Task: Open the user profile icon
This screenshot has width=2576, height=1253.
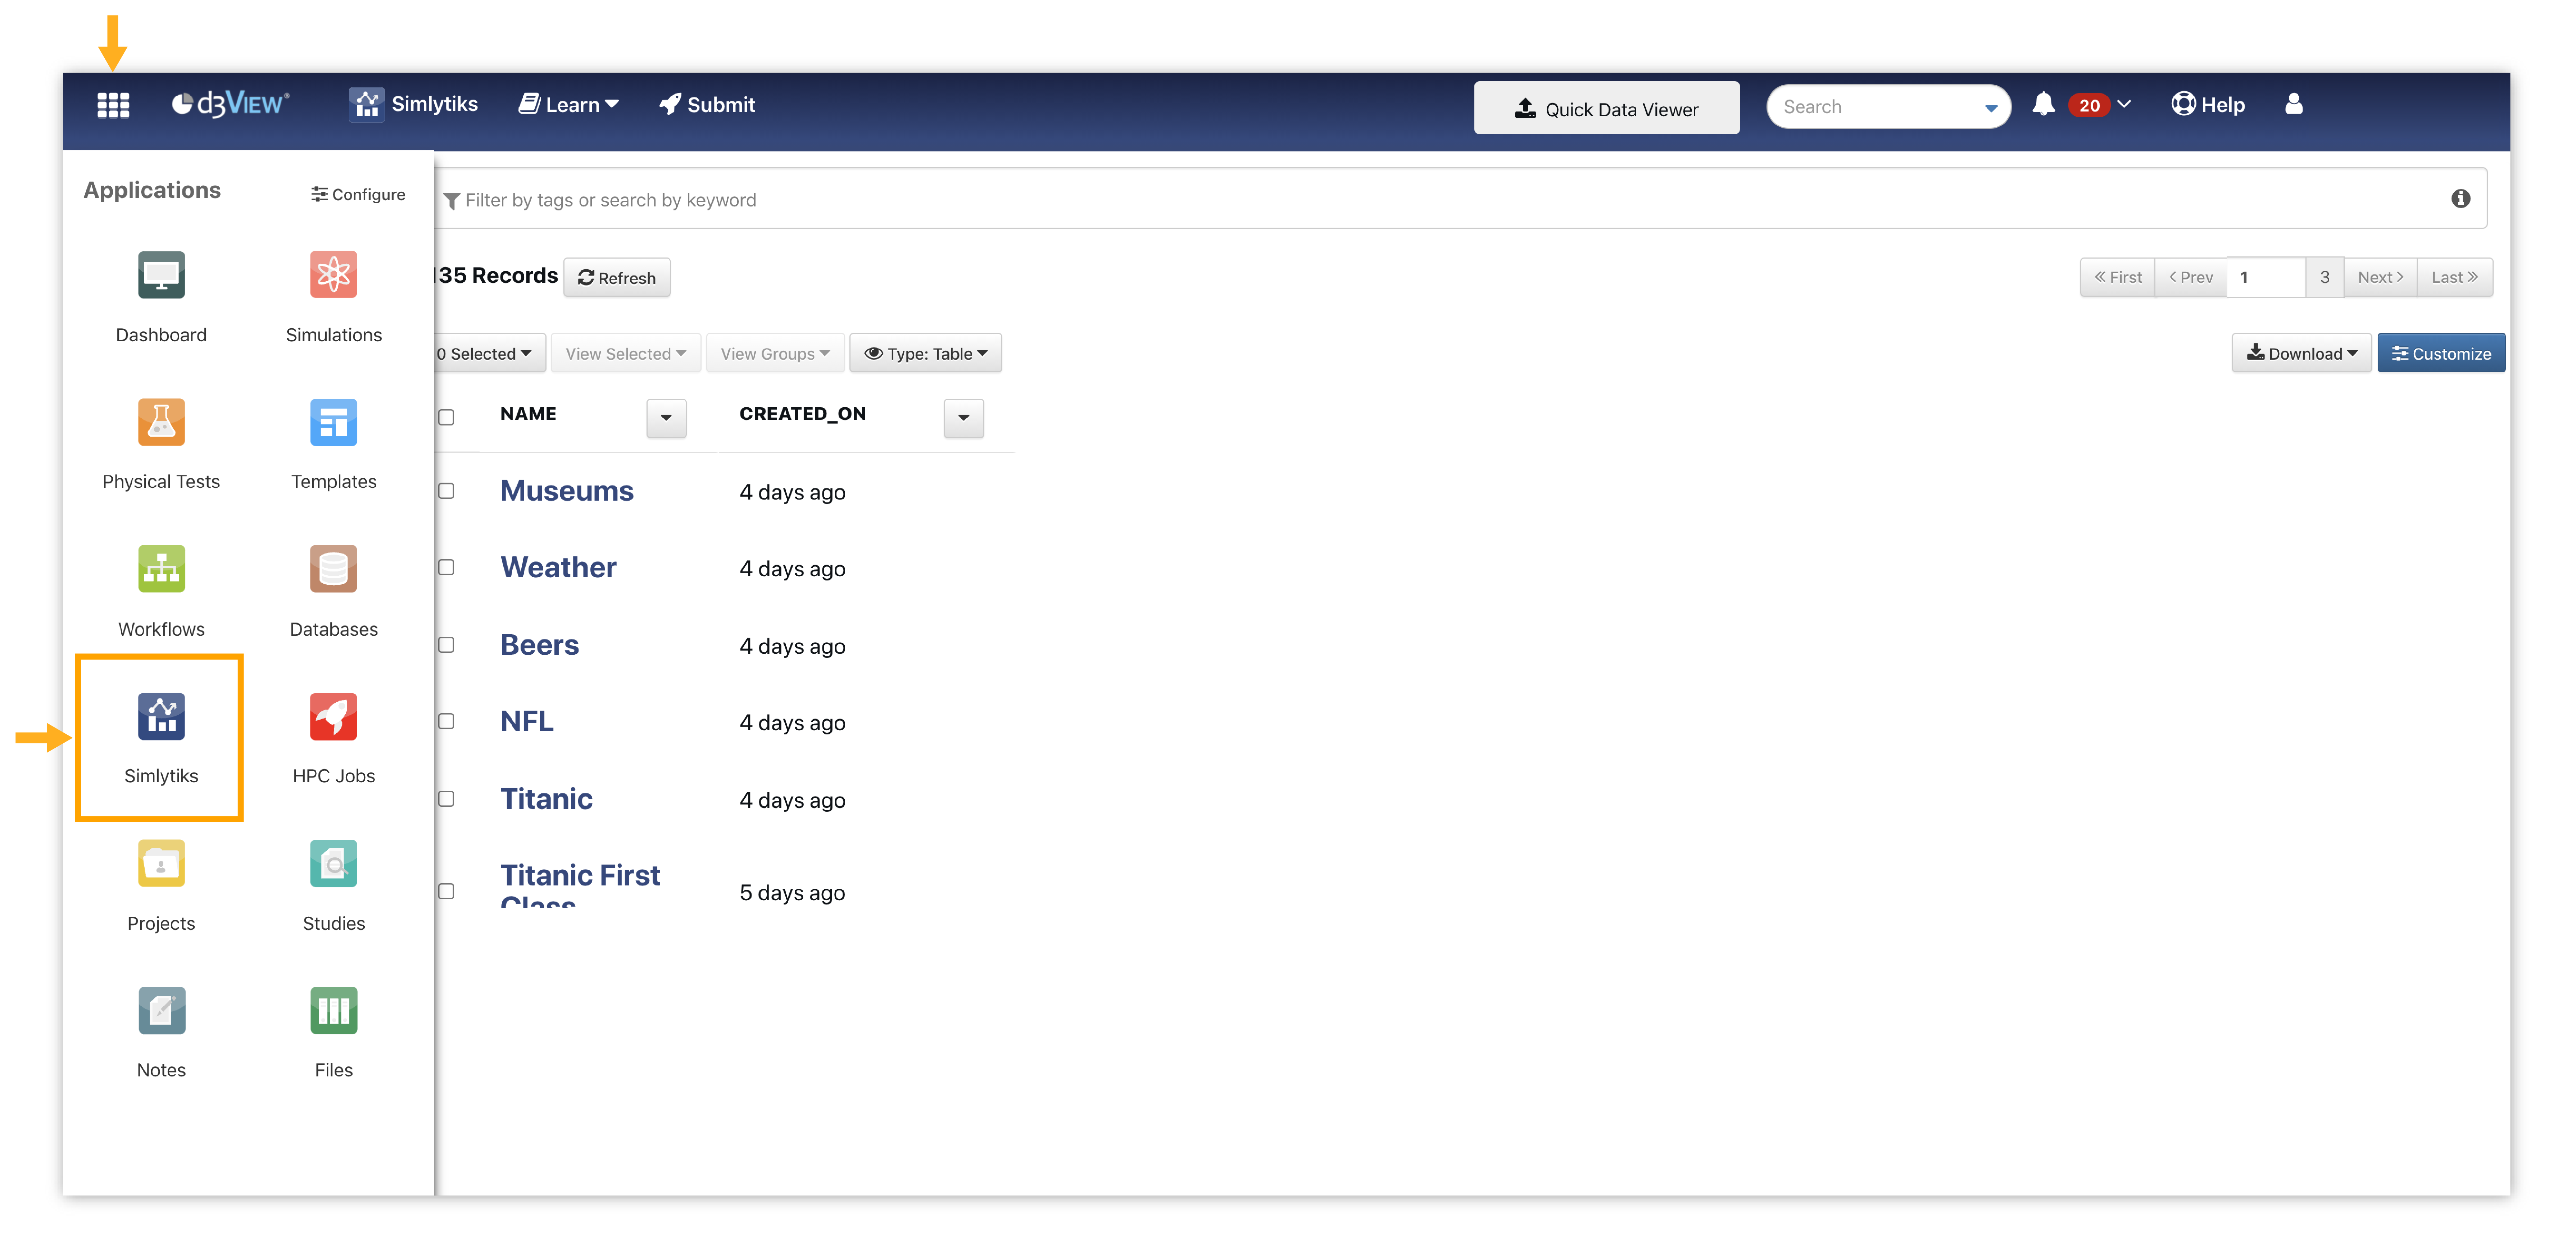Action: [x=2294, y=104]
